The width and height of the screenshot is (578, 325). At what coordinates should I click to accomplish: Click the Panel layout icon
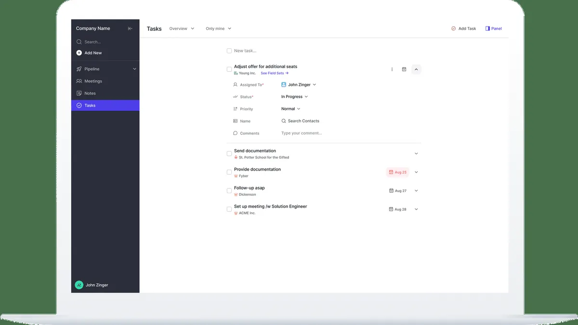pos(487,28)
